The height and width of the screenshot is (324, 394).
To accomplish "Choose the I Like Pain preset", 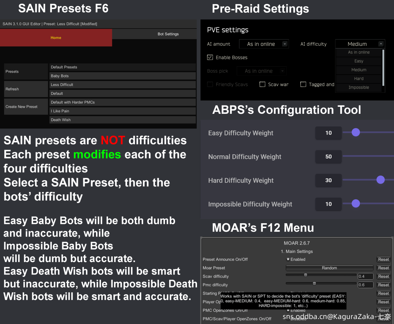I will [122, 111].
